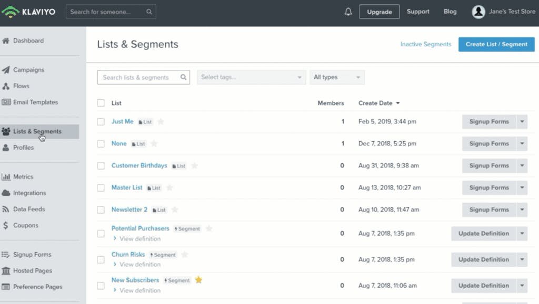Open dropdown arrow for Just Me row
This screenshot has width=539, height=304.
(522, 122)
